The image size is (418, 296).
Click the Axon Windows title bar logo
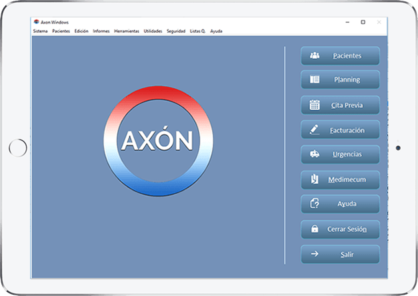coord(35,22)
